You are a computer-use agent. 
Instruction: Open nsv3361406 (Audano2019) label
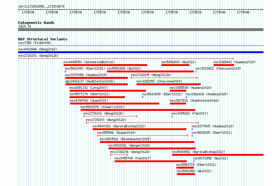pyautogui.click(x=207, y=94)
